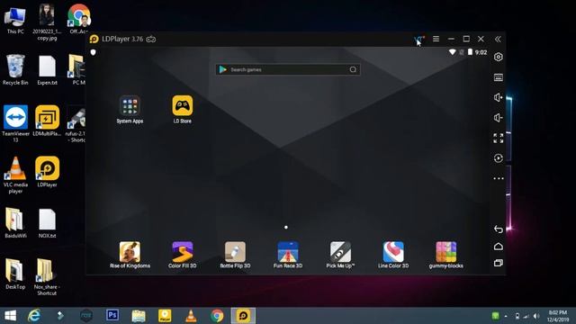
Task: Open VLC from the taskbar
Action: pos(191,316)
